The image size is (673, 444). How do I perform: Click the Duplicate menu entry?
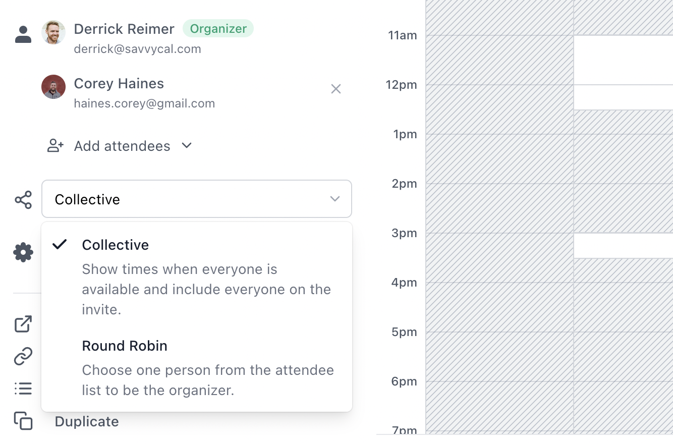(86, 421)
